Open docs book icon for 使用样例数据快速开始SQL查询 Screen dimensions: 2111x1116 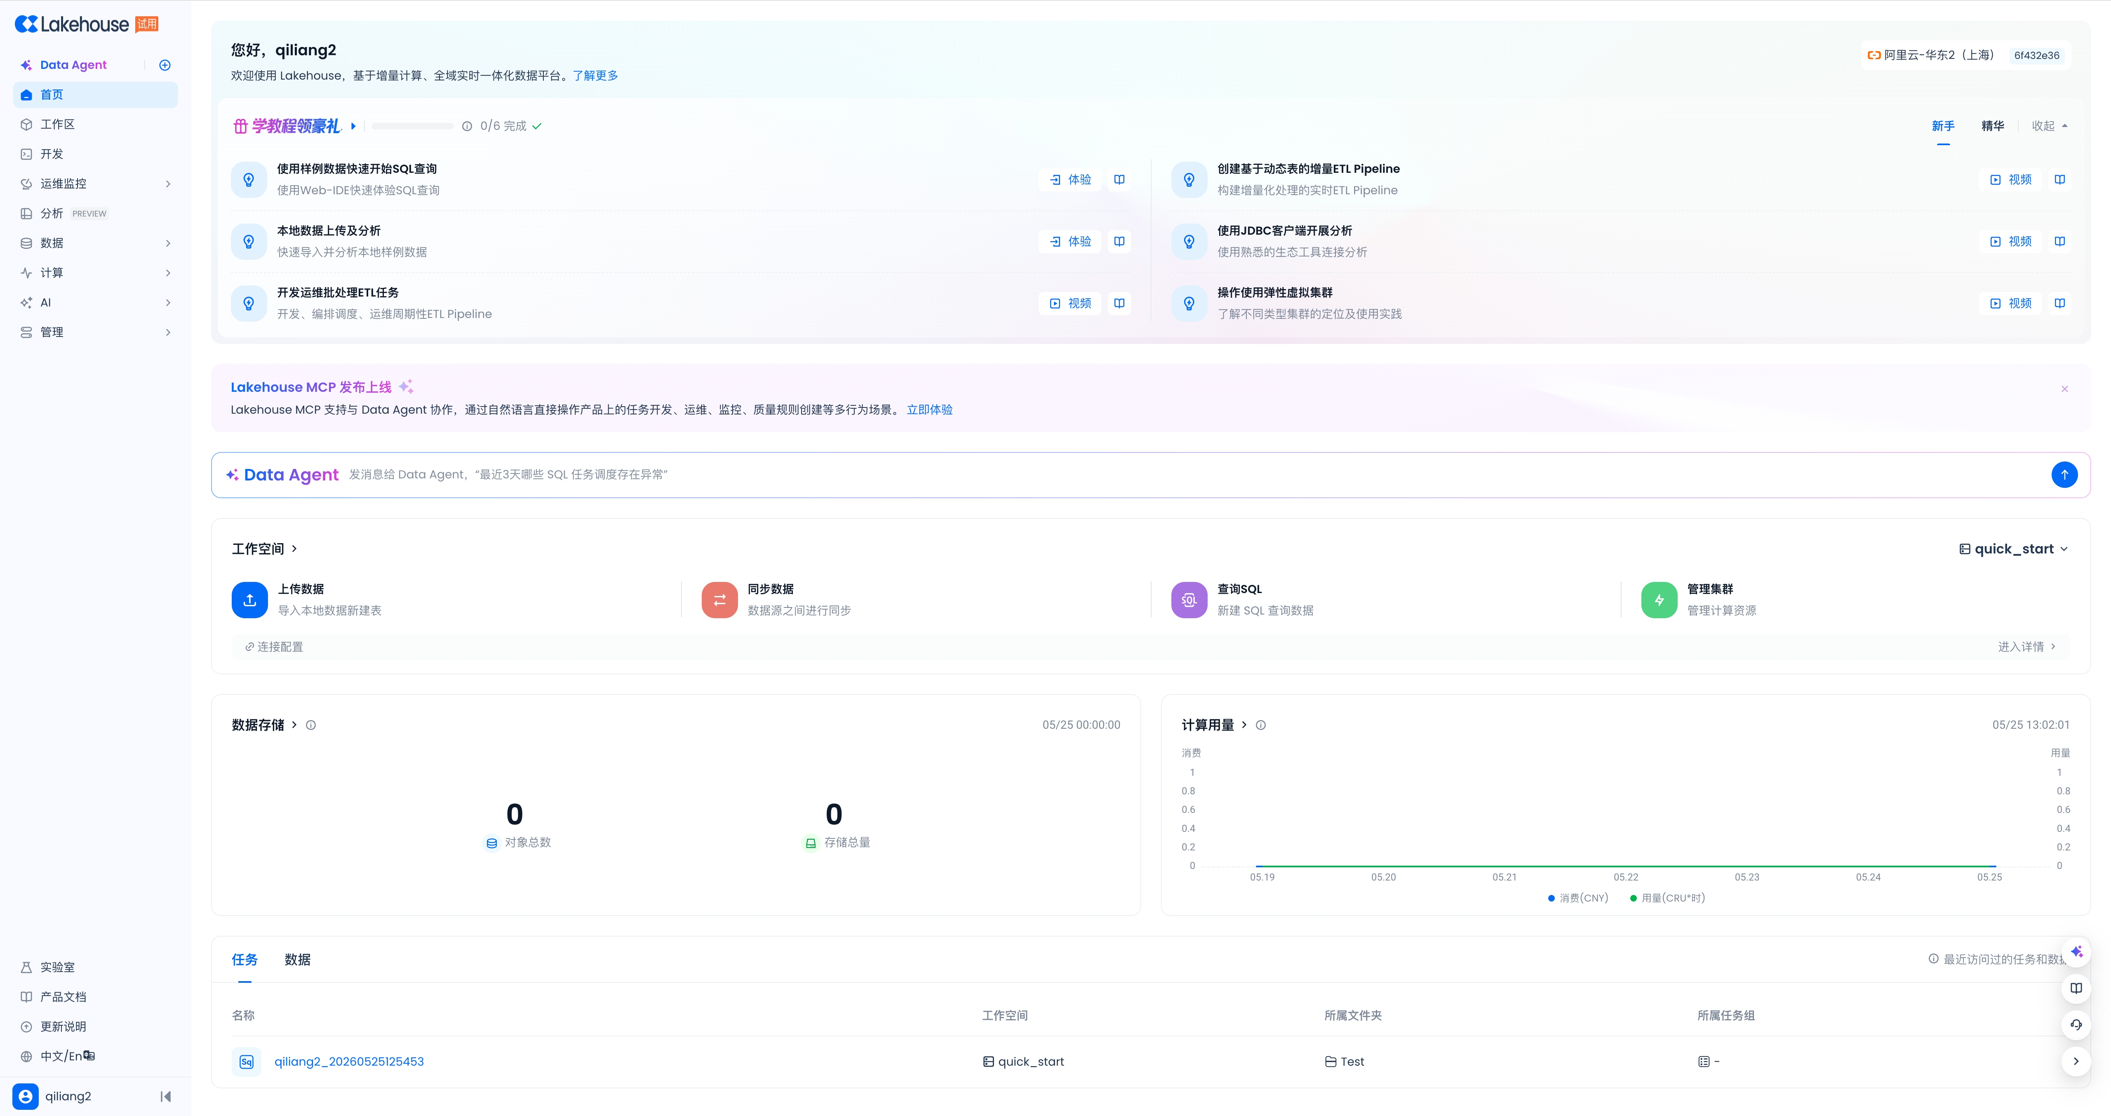point(1119,179)
